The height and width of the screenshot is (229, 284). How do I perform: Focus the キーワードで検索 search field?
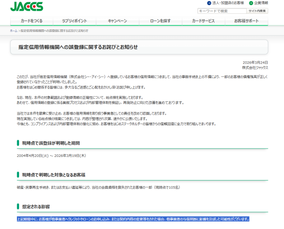click(x=221, y=11)
